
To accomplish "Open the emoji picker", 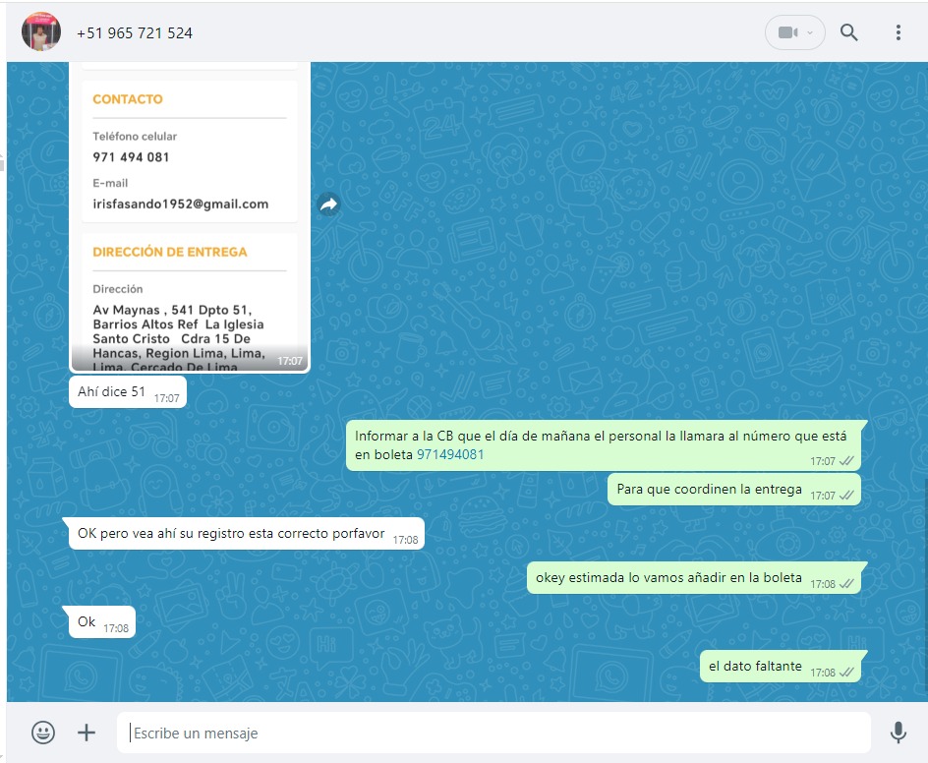I will tap(43, 733).
